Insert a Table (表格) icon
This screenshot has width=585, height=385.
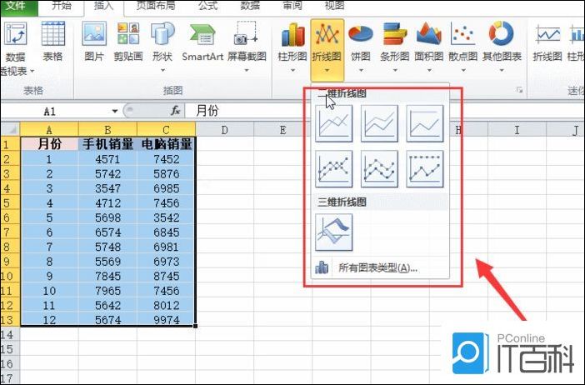coord(53,34)
